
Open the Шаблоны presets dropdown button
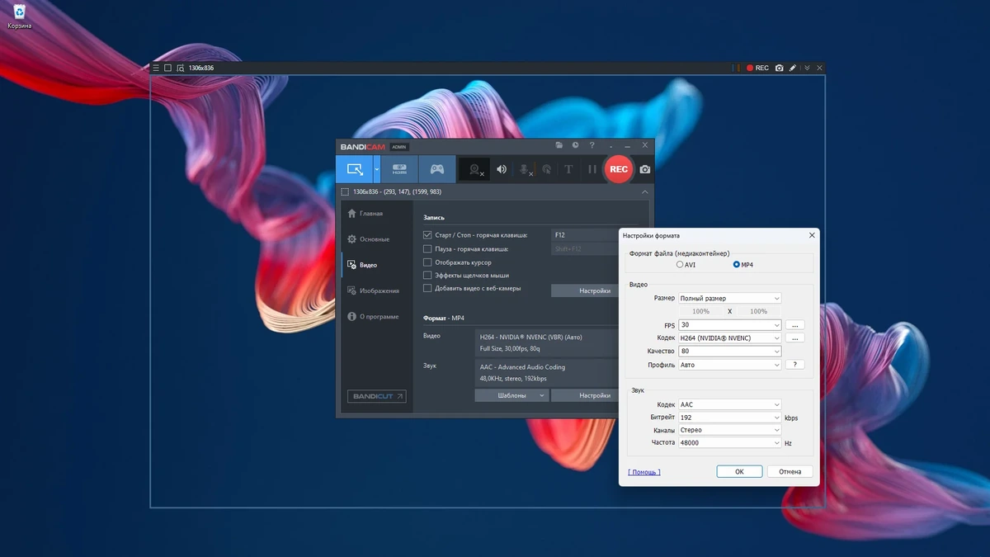coord(511,395)
